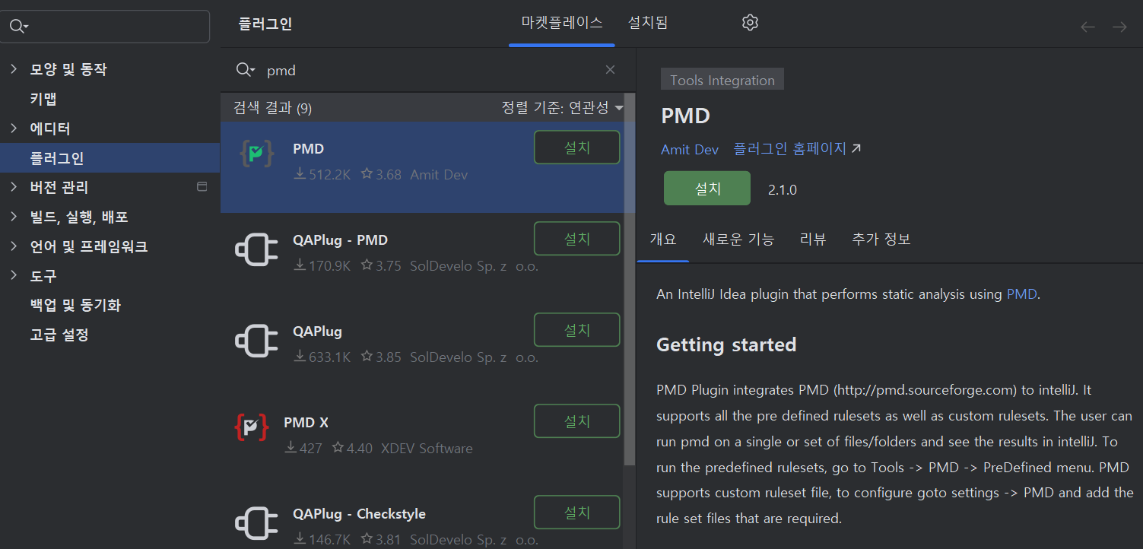Viewport: 1143px width, 549px height.
Task: Open the plugin manager settings gear icon
Action: (x=749, y=22)
